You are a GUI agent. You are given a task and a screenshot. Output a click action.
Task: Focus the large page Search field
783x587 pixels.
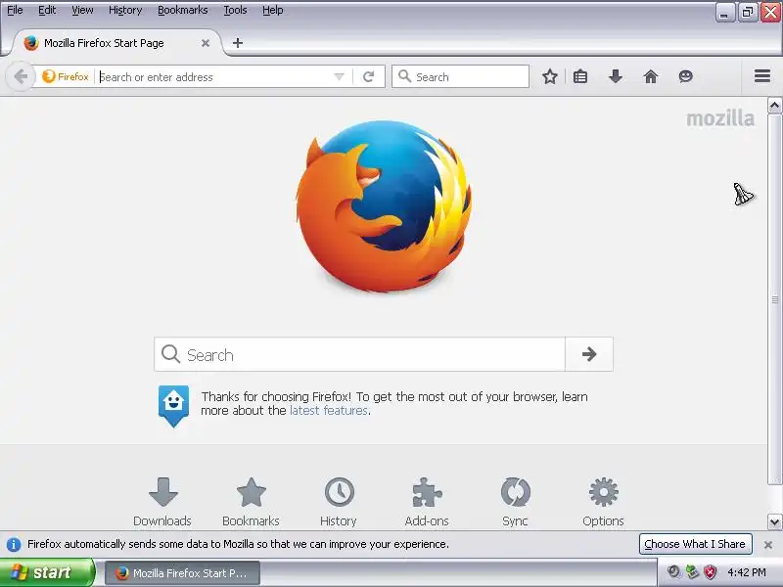[359, 354]
